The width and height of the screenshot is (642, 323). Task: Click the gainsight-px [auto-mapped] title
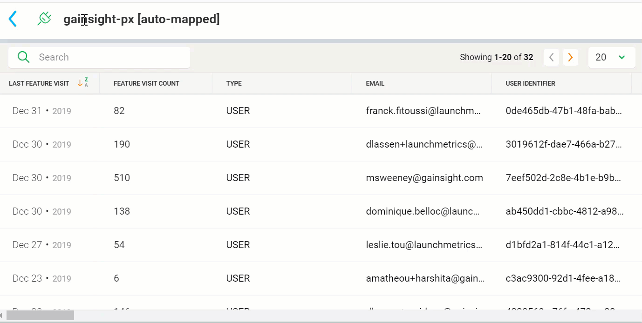pyautogui.click(x=142, y=19)
